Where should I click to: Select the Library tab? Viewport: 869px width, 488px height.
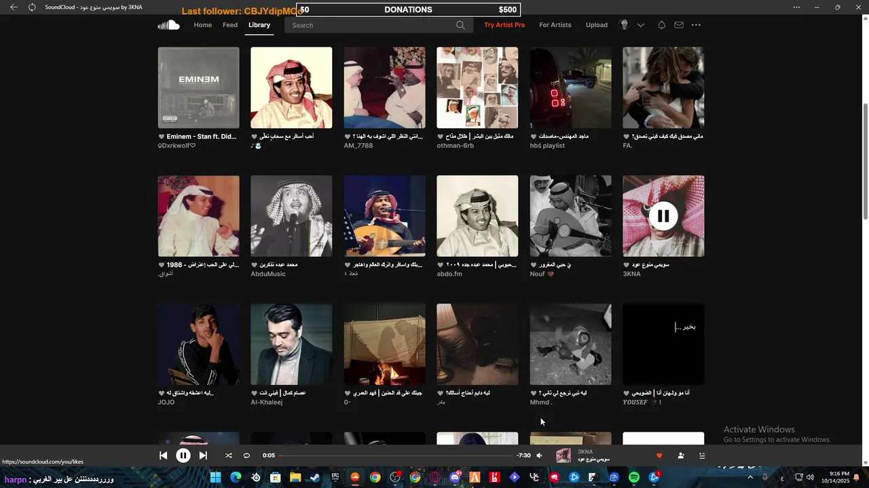259,25
